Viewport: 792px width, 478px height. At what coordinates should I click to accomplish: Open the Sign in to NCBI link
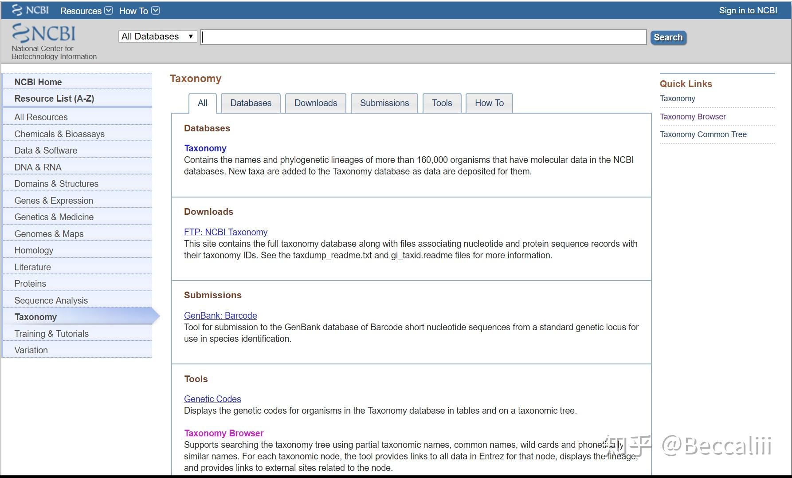point(748,10)
